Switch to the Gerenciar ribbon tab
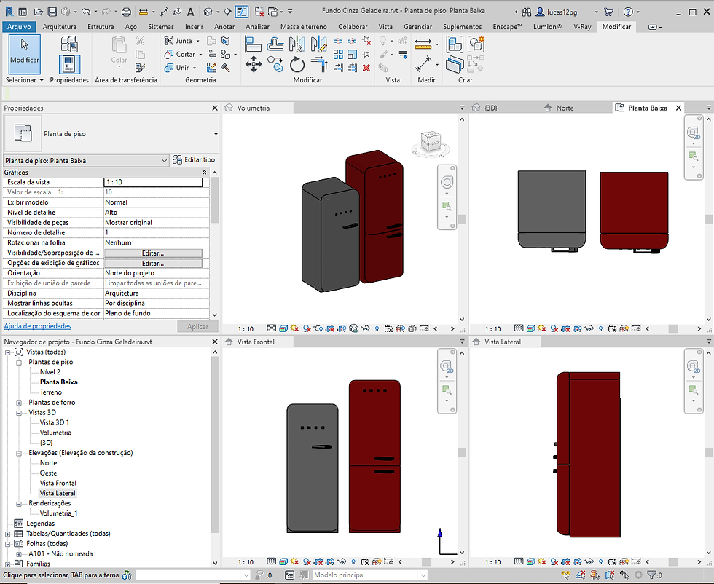The height and width of the screenshot is (584, 714). point(417,27)
